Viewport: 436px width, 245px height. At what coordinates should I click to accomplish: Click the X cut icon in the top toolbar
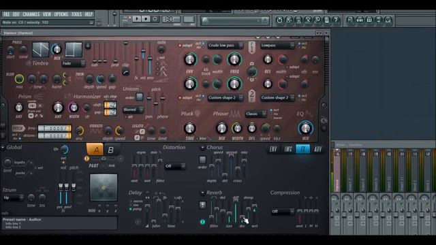coord(308,20)
